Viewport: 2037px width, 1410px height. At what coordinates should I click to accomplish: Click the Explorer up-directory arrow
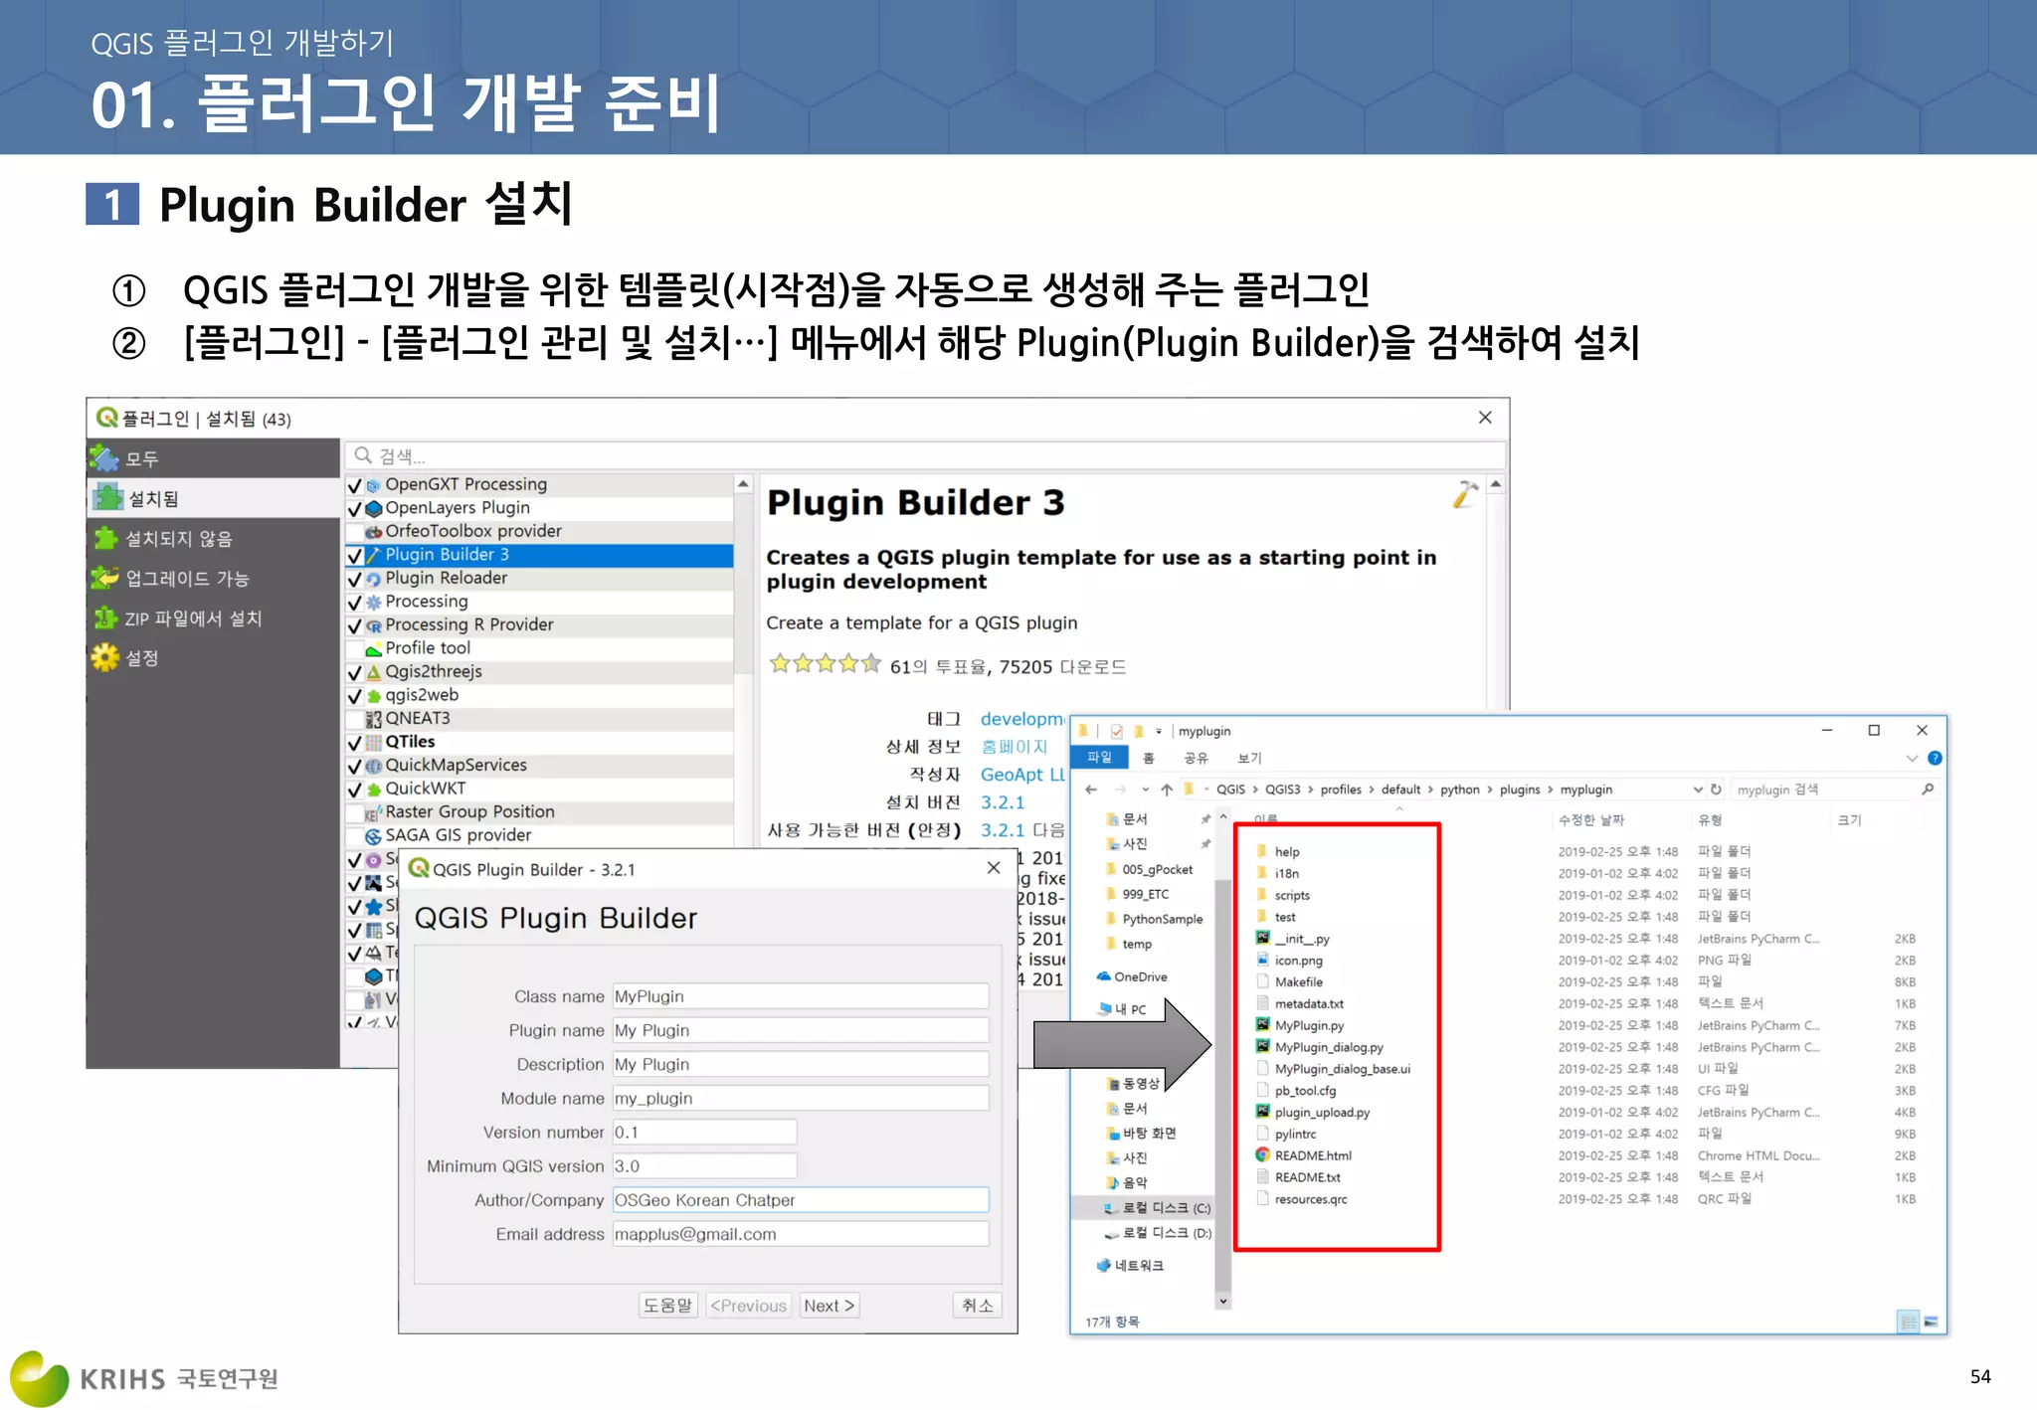[x=1167, y=790]
